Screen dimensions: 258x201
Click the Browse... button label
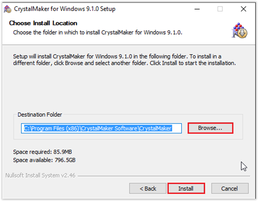(x=210, y=128)
